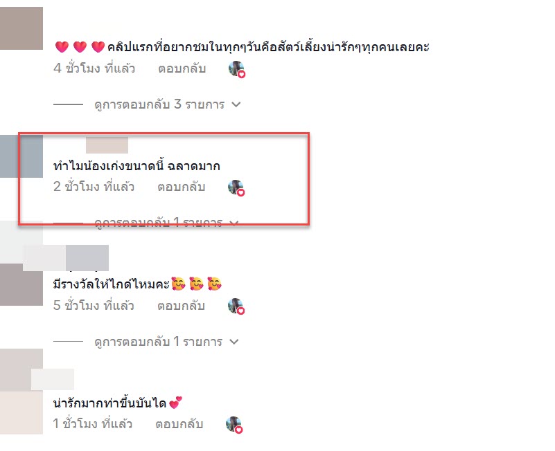Open profile picture of ฉลาดมาก commenter

[x=21, y=156]
